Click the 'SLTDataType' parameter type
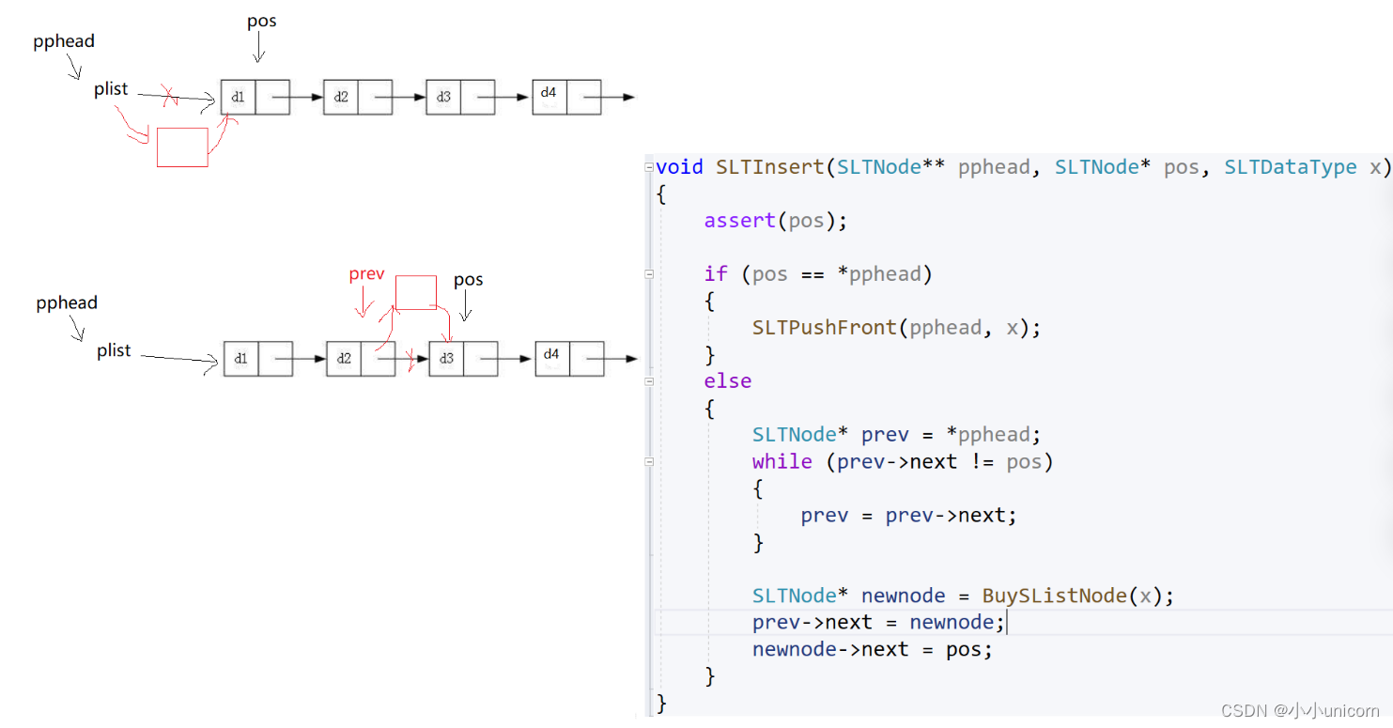This screenshot has height=728, width=1393. point(1291,167)
